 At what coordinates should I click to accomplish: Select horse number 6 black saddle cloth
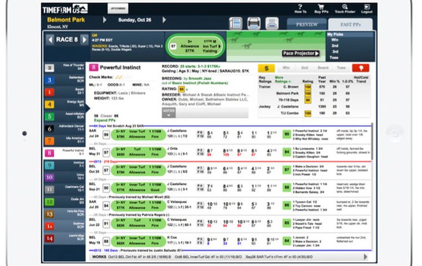click(49, 129)
